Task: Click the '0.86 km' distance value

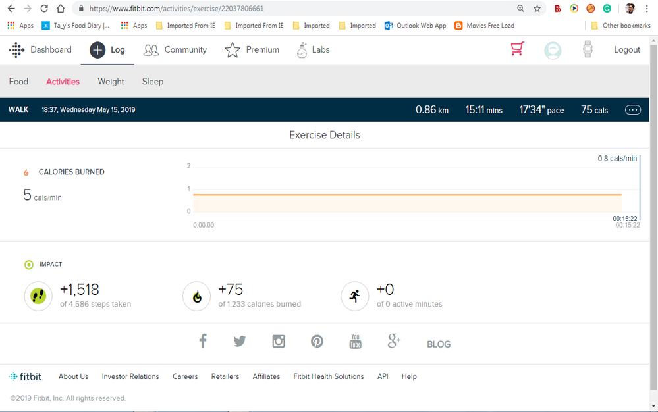Action: 432,110
